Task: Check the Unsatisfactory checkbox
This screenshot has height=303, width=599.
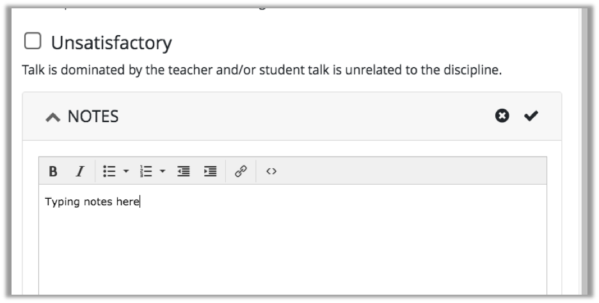Action: [33, 41]
